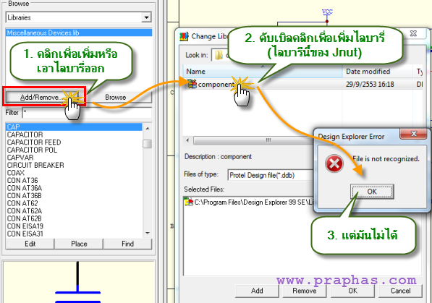
Task: Click the Place button below component list
Action: pyautogui.click(x=79, y=244)
